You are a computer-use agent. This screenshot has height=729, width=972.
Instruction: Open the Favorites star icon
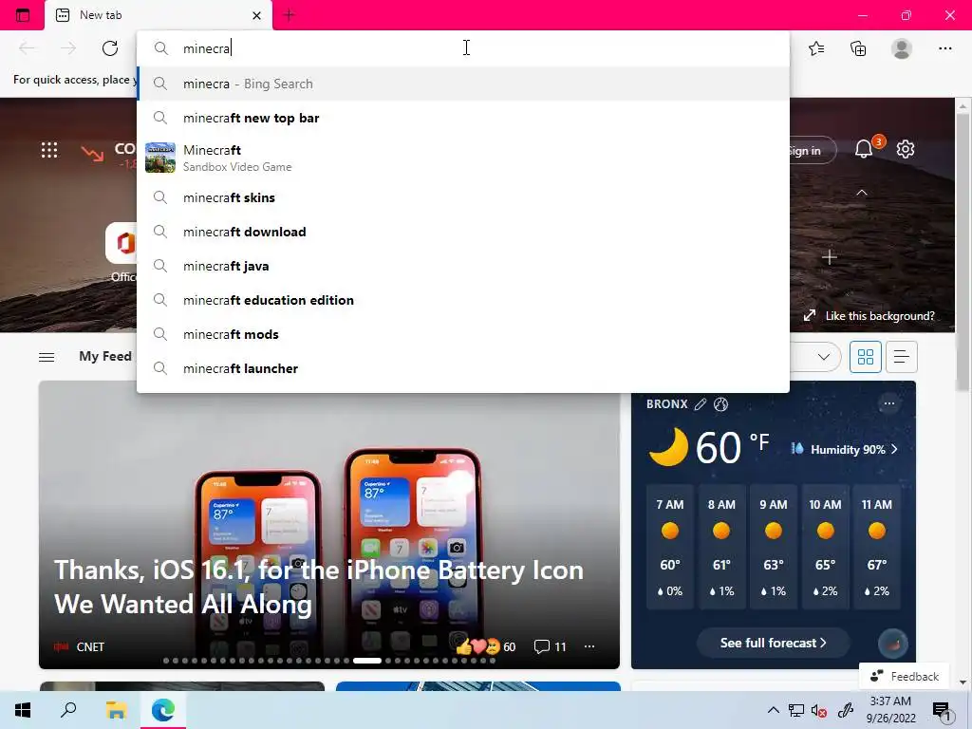[817, 48]
